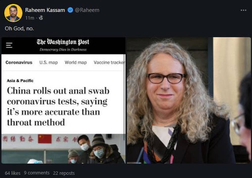Open the three-dot post options menu
The image size is (252, 178).
(243, 10)
